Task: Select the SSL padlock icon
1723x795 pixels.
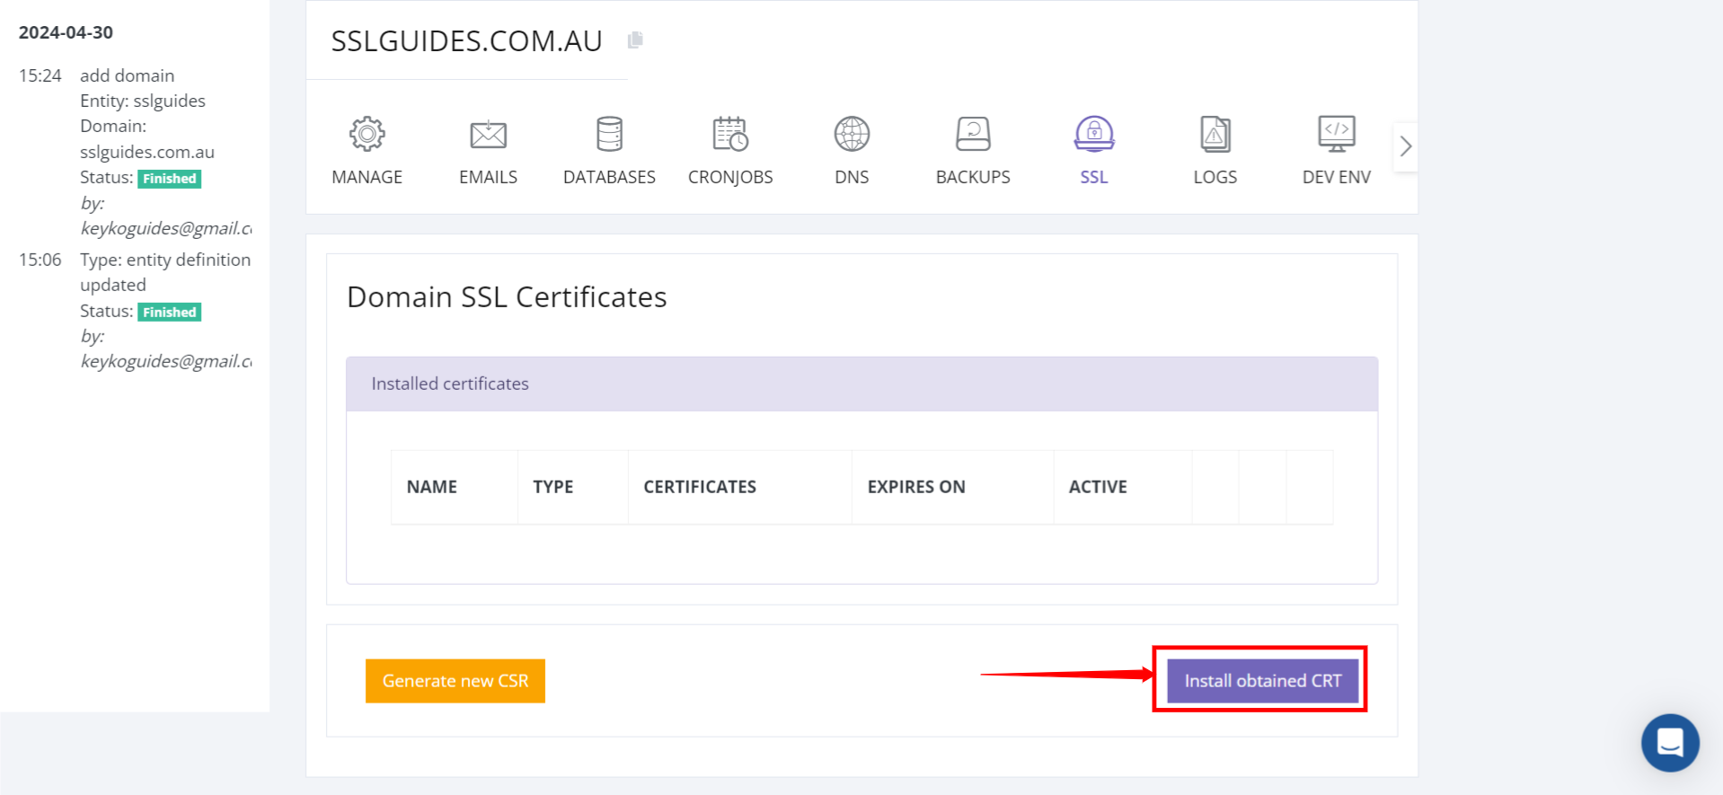Action: pyautogui.click(x=1094, y=135)
